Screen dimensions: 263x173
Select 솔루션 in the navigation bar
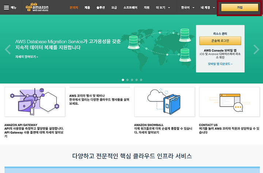coord(101,8)
